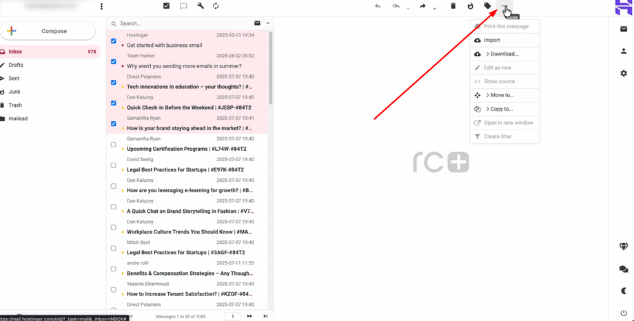Check 'How are you leveraging e-learning' checkbox
This screenshot has width=634, height=321.
pyautogui.click(x=113, y=186)
